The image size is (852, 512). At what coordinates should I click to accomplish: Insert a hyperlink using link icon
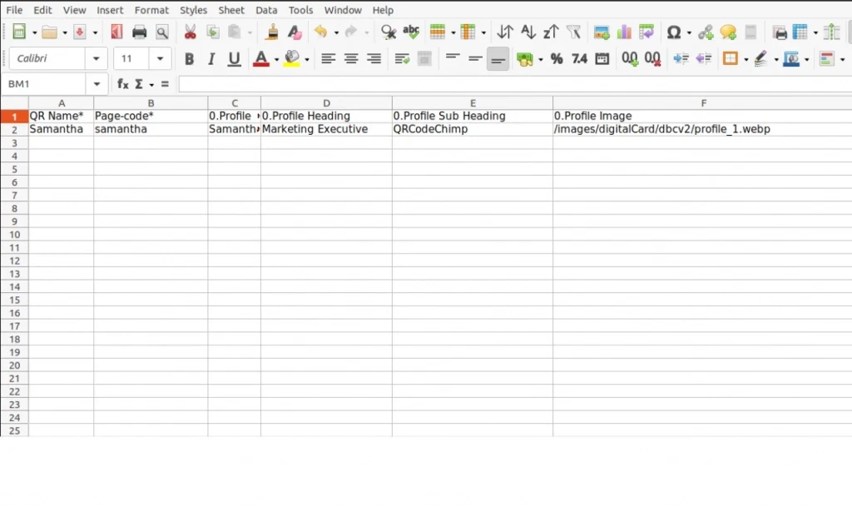(x=705, y=32)
